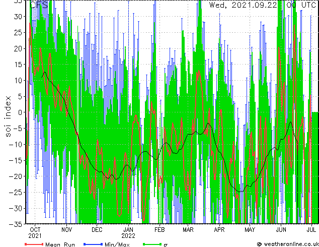Click the -20 y-axis value
Viewport: 319px width, 247px height.
(x=16, y=176)
